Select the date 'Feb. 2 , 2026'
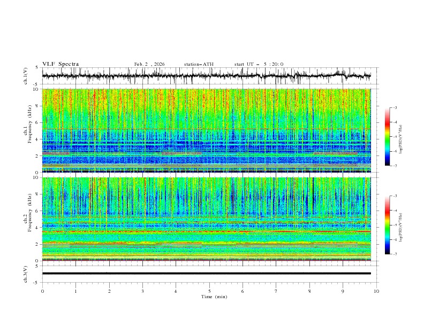424x327 pixels. (149, 64)
